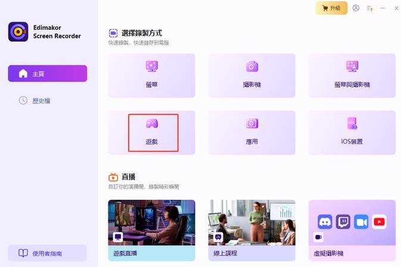Screen dimensions: 401x267
Task: Click the 選擇錄製方式 section heading icon
Action: click(113, 33)
